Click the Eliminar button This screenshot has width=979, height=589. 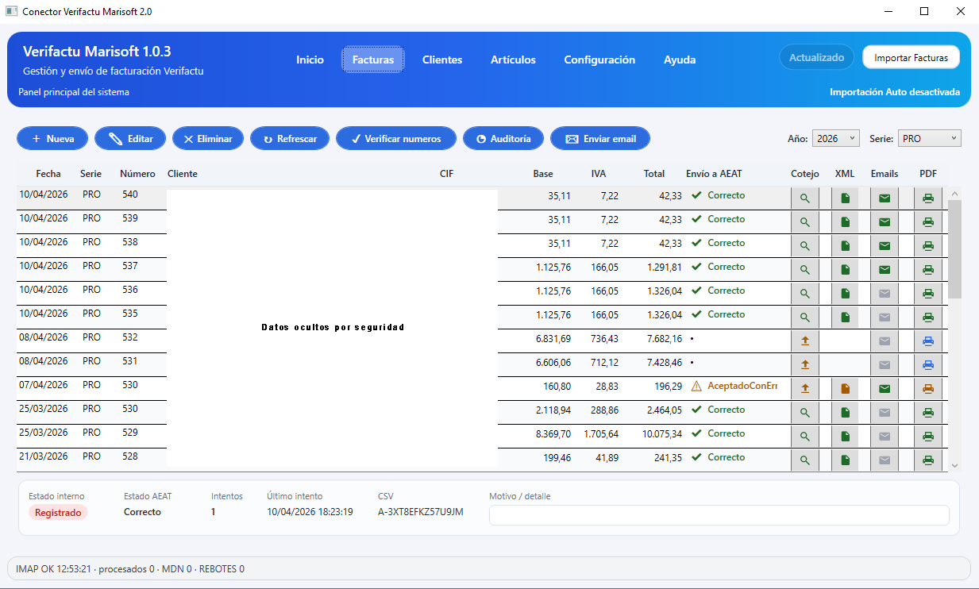pos(208,138)
